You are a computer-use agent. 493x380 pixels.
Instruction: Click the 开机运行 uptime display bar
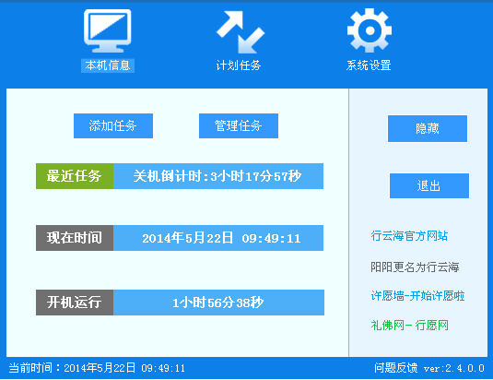click(x=218, y=303)
